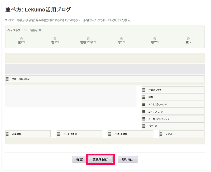Select the バナー2 module label
This screenshot has height=172, width=211.
(x=153, y=126)
